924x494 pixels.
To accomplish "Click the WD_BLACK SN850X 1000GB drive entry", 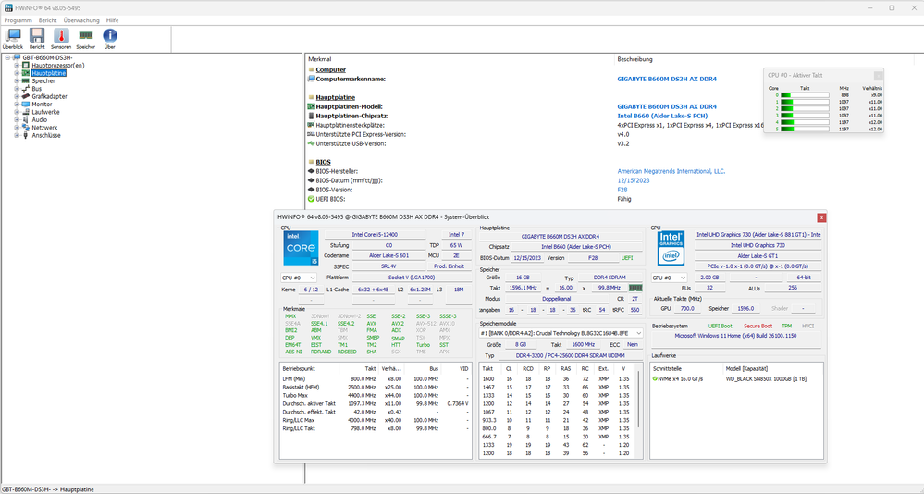I will pos(766,379).
